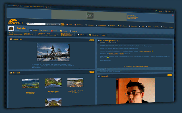Open the Faves tab
182x113 pixels.
(64, 31)
